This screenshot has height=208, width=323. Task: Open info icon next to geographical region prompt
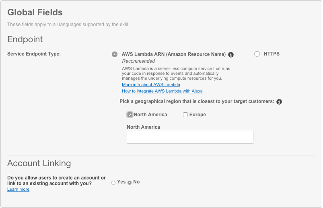pyautogui.click(x=279, y=102)
